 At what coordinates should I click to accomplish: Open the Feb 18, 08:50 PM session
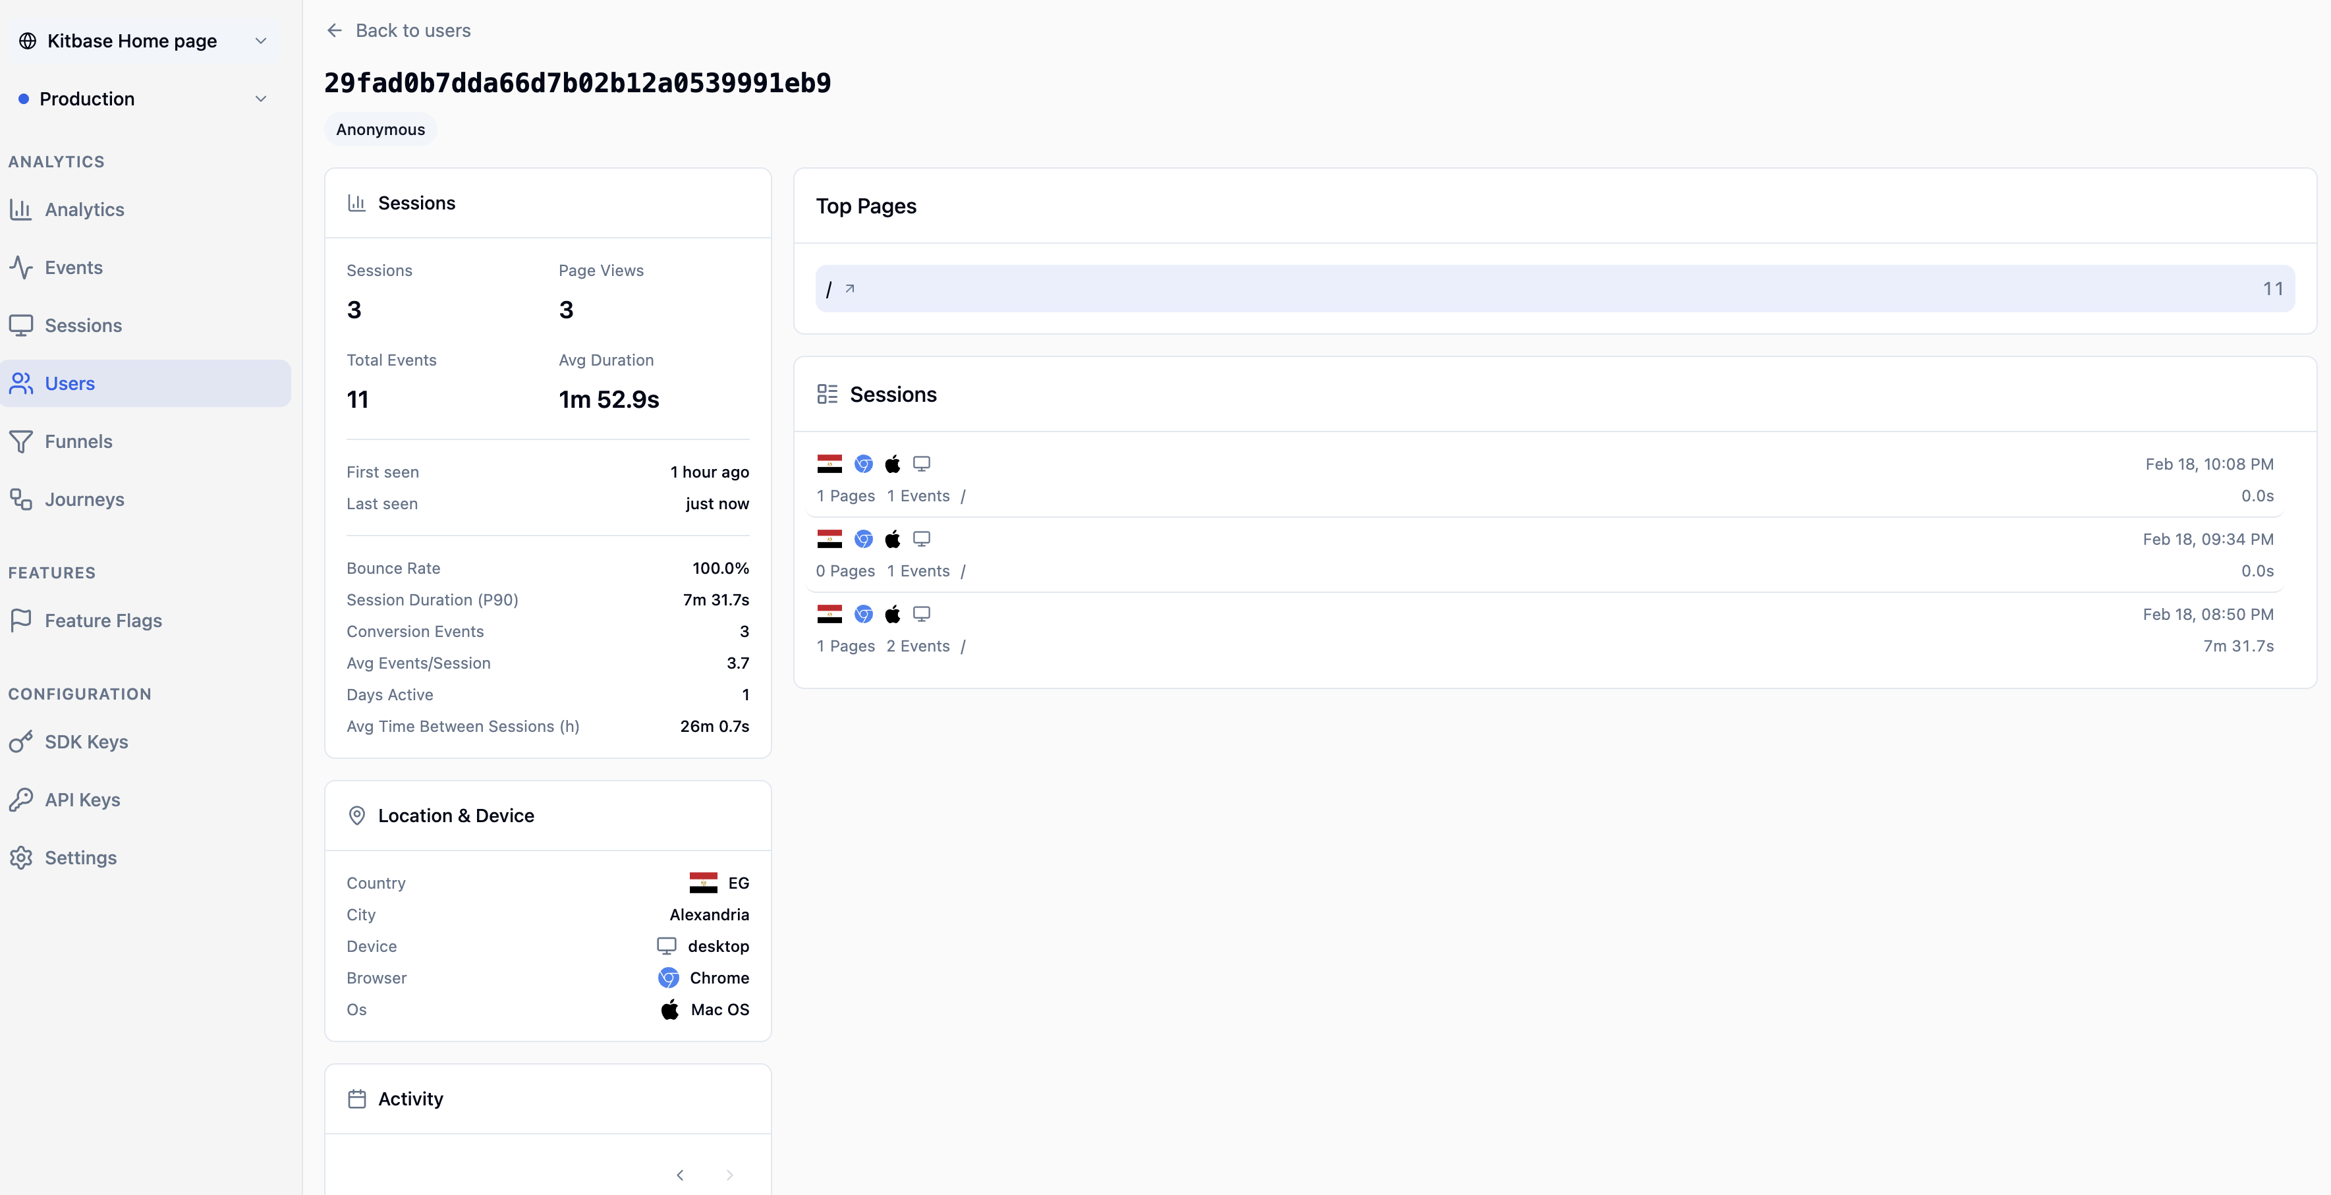(1538, 628)
